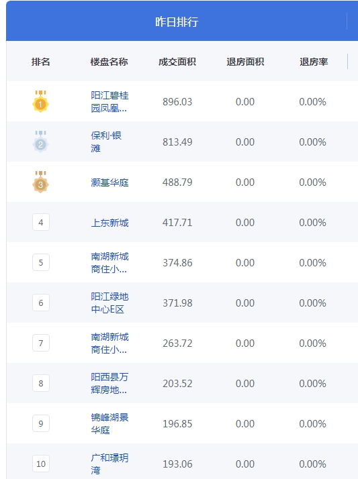Screen dimensions: 358x479
Task: Open the 灏基华庭 property link
Action: click(109, 182)
